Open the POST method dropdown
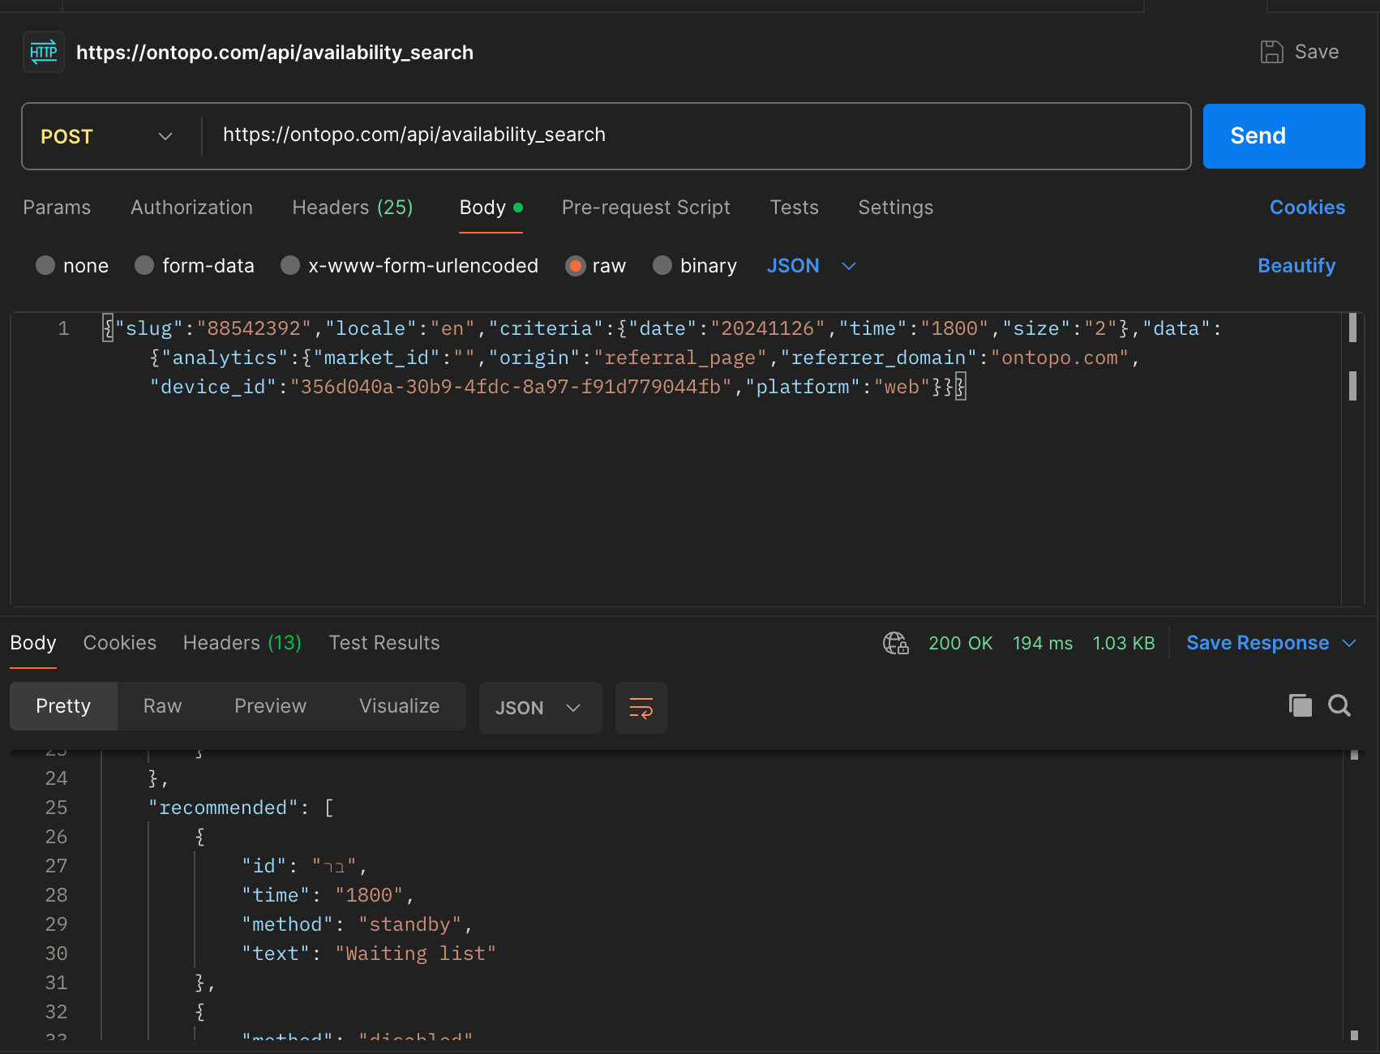This screenshot has width=1380, height=1054. 107,136
